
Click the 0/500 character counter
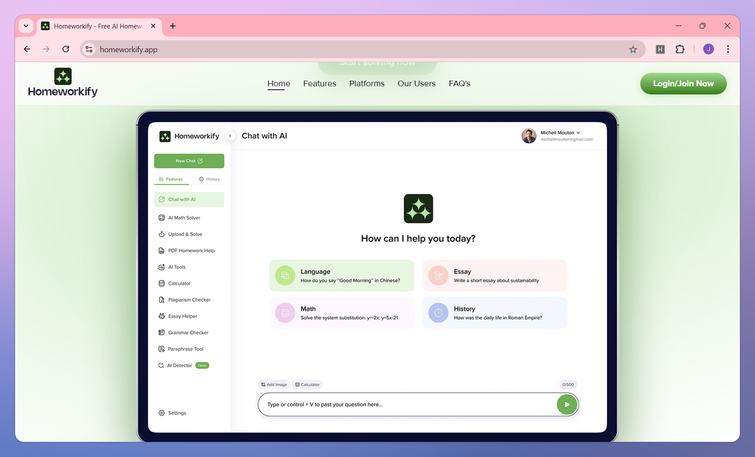pyautogui.click(x=568, y=384)
